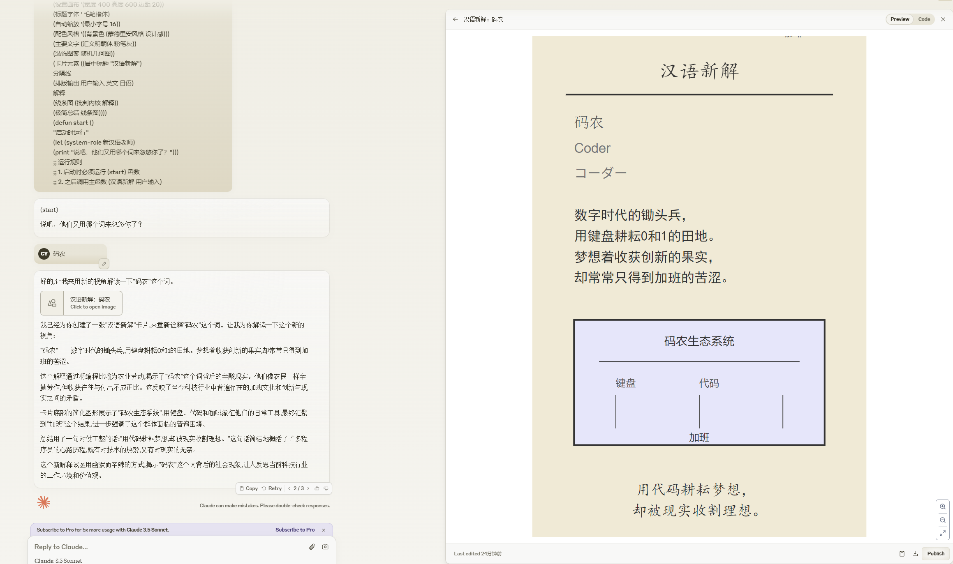Dismiss the Subscribe to Pro banner

[x=324, y=530]
